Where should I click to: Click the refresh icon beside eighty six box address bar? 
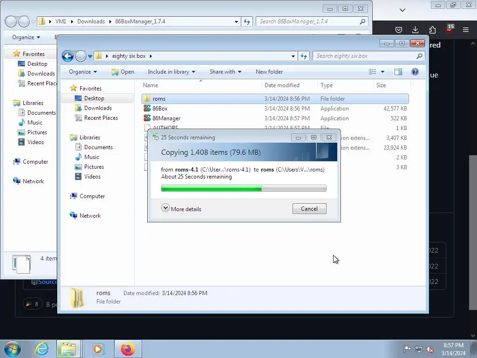(304, 56)
